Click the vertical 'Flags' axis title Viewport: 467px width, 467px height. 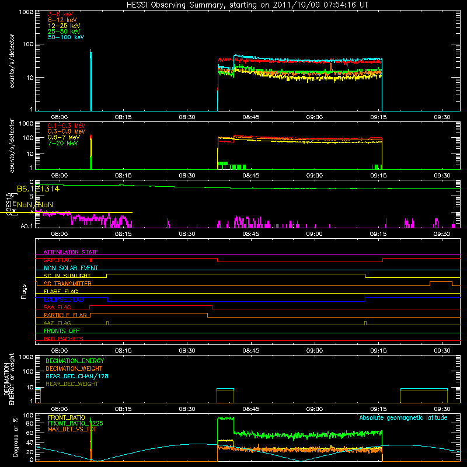(24, 291)
